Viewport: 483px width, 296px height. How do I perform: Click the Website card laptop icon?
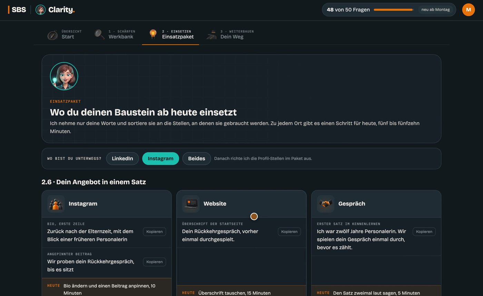click(191, 204)
